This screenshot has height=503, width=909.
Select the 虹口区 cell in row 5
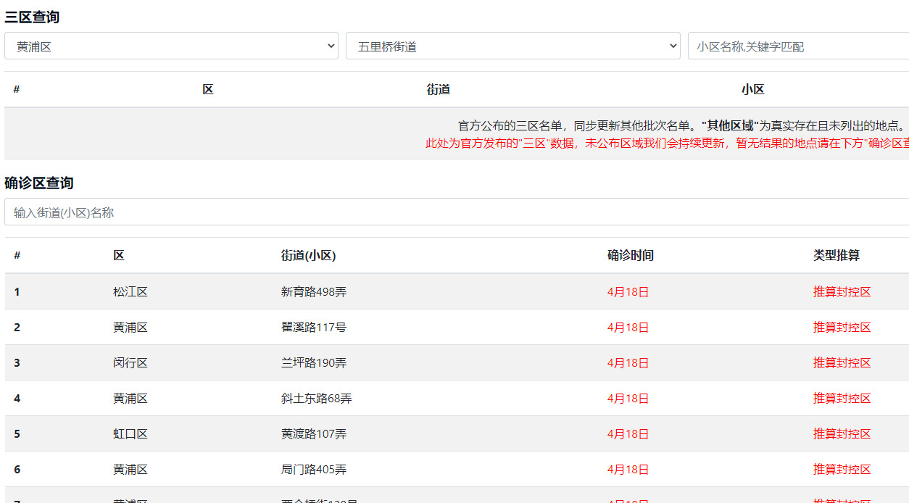130,433
